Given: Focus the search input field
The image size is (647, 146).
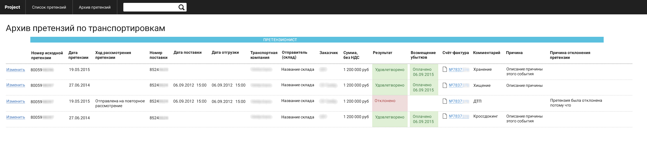Looking at the screenshot, I should pos(150,7).
